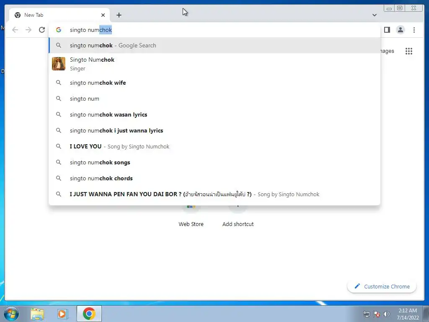
Task: Select 'singto numchok i just wanna lyrics'
Action: pos(214,130)
